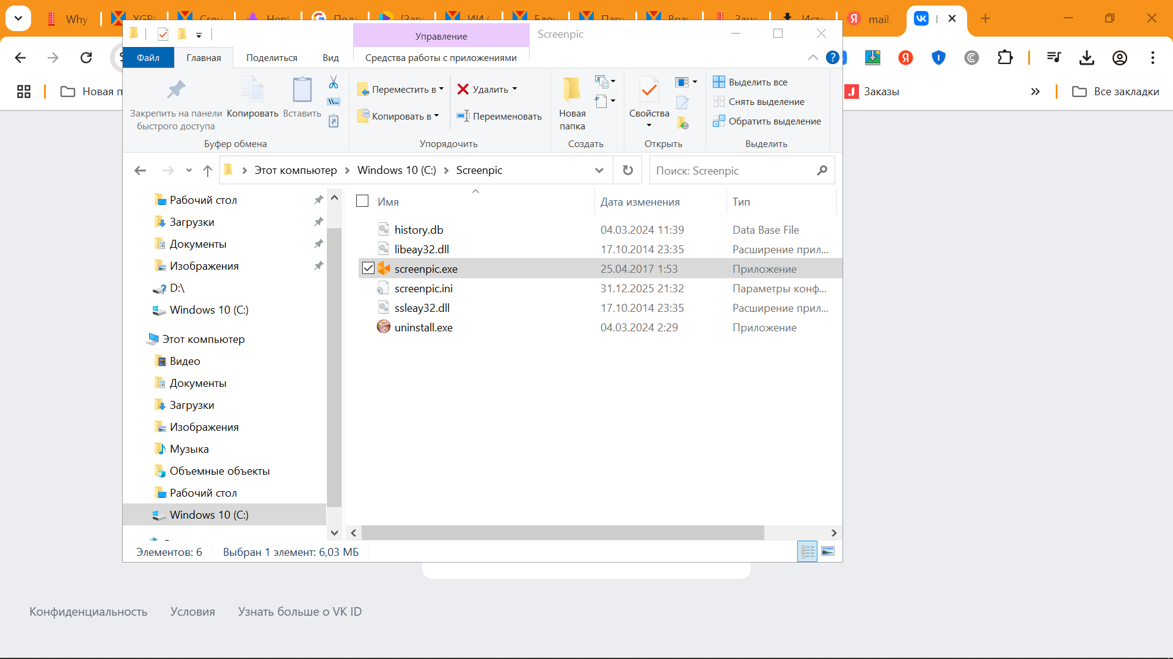This screenshot has width=1173, height=659.
Task: Click Выделить все button
Action: (750, 82)
